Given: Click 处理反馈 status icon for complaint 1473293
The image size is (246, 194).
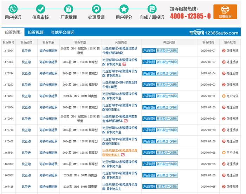Looking at the screenshot, I should tap(224, 85).
